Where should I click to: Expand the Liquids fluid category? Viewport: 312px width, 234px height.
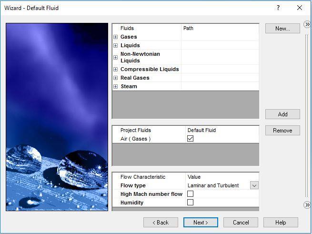115,45
